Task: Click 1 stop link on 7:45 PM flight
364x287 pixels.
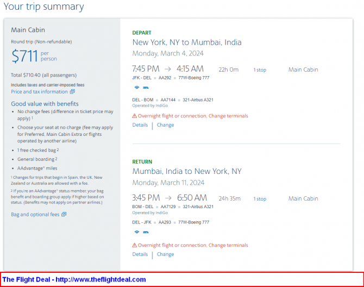Action: pos(260,70)
